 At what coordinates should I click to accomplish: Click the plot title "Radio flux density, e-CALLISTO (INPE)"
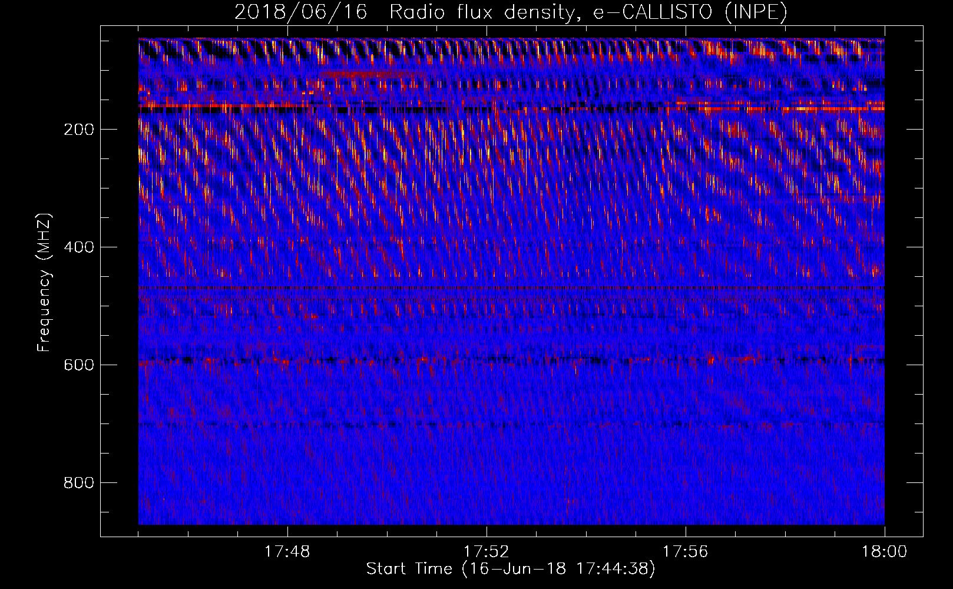(x=588, y=12)
